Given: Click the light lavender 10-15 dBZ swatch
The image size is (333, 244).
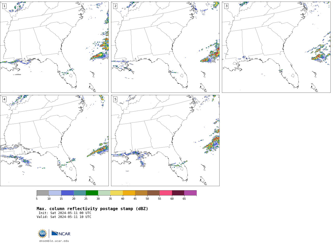Looking at the screenshot, I should [x=55, y=193].
